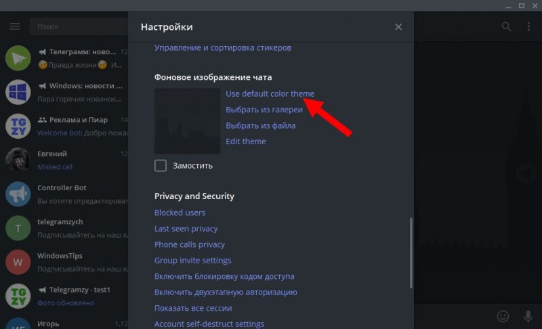Click Выбрать из файла link
The height and width of the screenshot is (329, 542).
[x=261, y=125]
